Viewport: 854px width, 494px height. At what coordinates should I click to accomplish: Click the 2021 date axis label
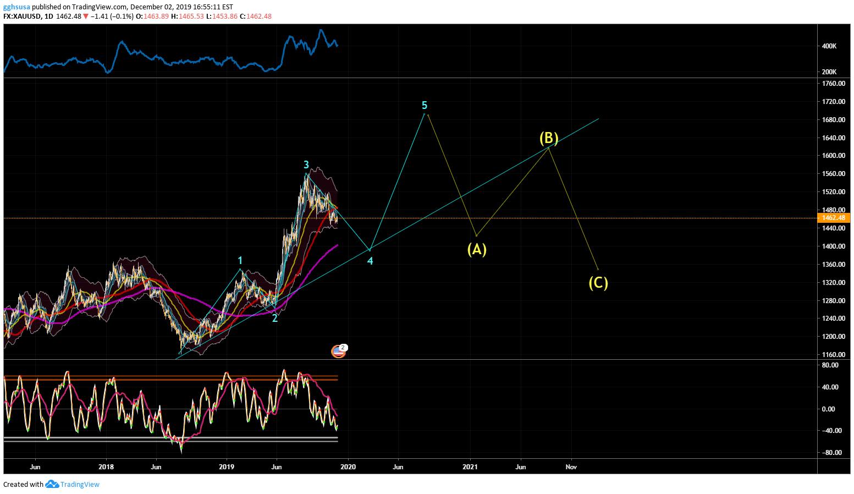[470, 467]
